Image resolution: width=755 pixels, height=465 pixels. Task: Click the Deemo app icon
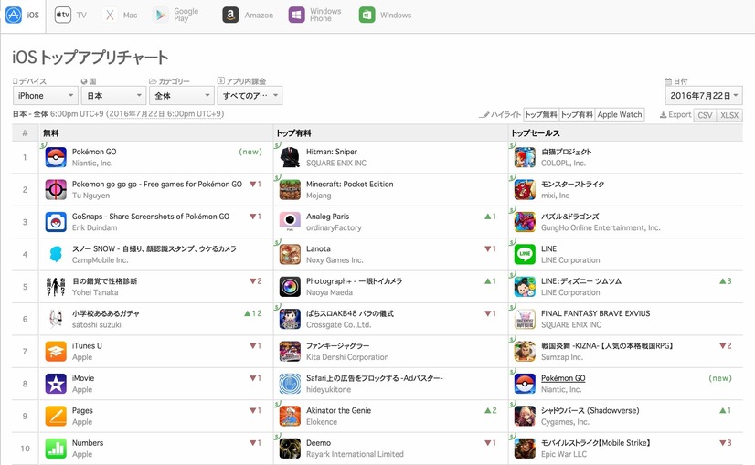(x=290, y=449)
